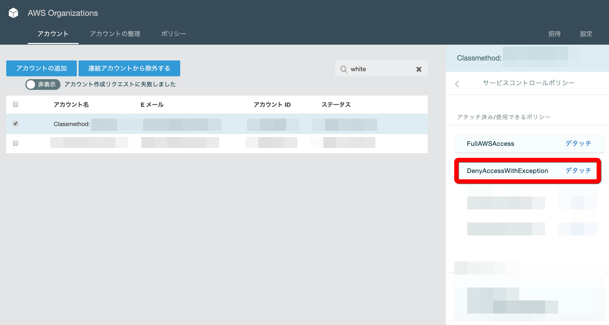609x325 pixels.
Task: Click the back chevron in the policy panel
Action: click(457, 84)
